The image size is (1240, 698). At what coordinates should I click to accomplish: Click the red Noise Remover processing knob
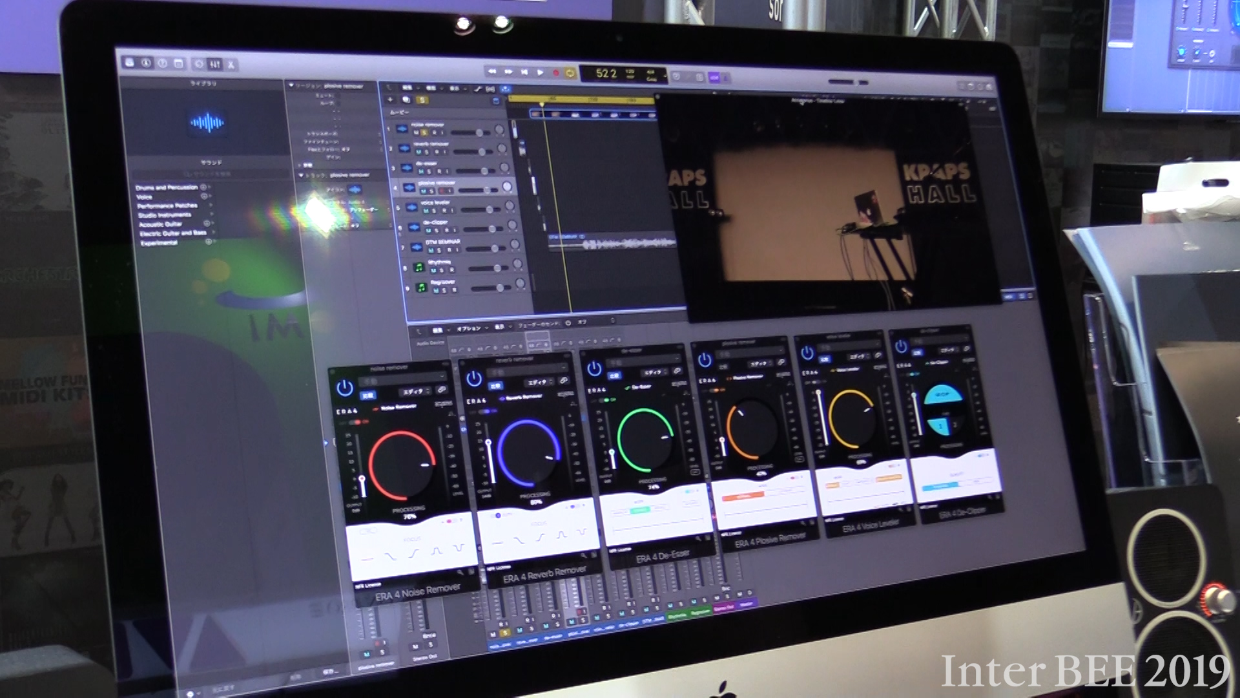click(401, 466)
